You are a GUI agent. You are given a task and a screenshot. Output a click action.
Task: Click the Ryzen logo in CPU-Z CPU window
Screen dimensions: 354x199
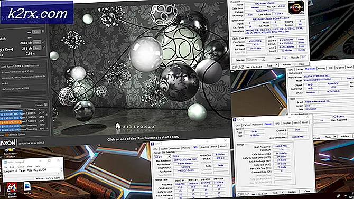tap(296, 7)
